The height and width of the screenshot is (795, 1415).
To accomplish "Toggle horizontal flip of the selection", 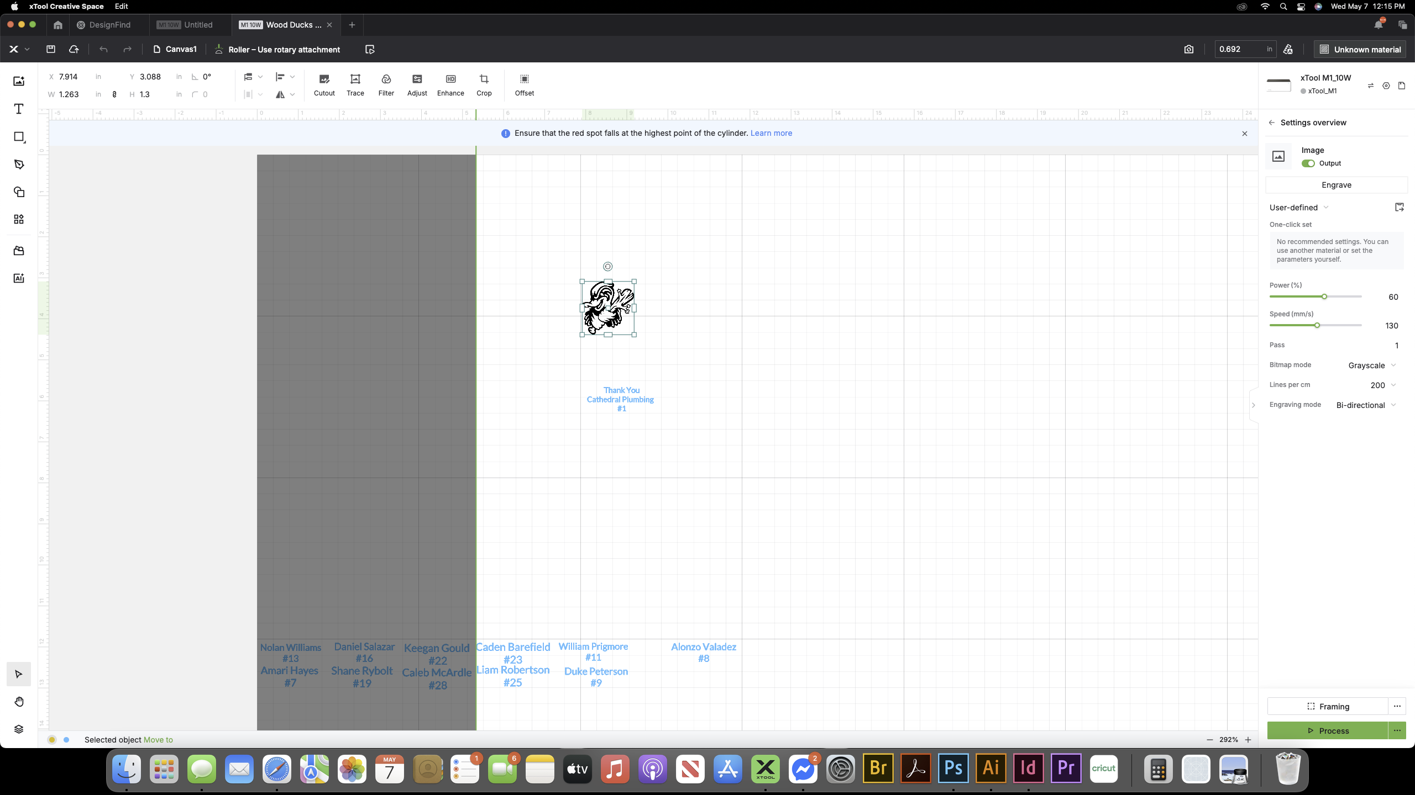I will click(281, 94).
